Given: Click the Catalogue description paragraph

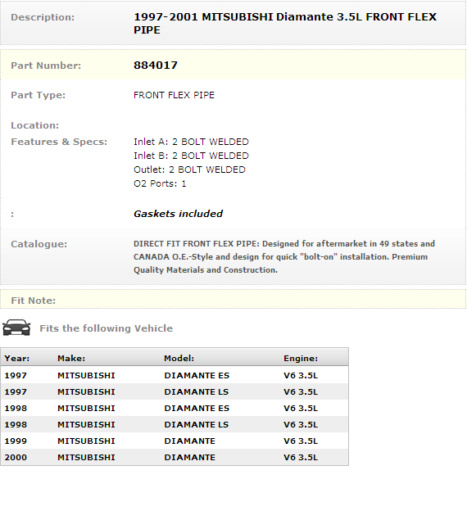Looking at the screenshot, I should 284,257.
